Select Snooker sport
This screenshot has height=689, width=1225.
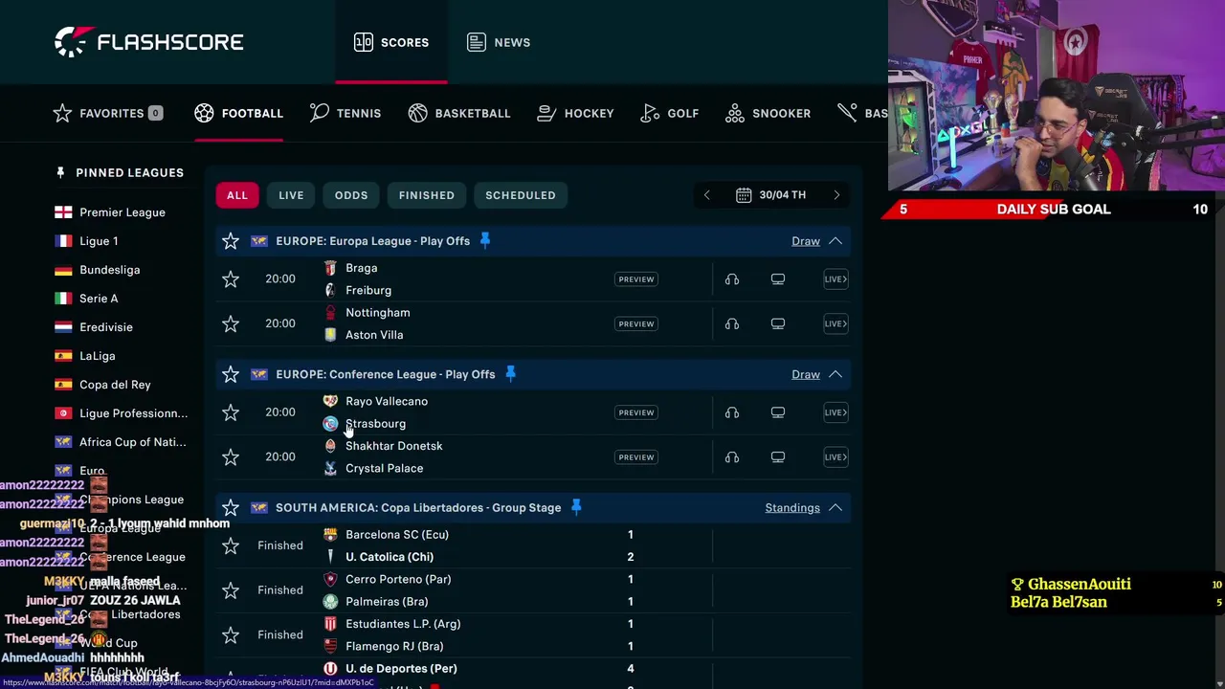(x=768, y=113)
